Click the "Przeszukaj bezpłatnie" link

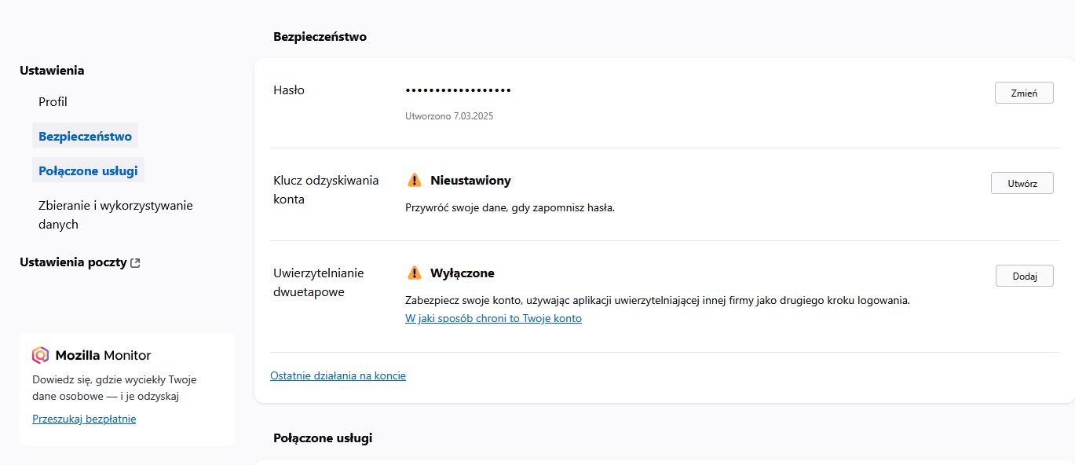(x=84, y=418)
